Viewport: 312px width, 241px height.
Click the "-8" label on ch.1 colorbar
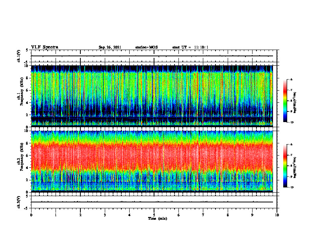[x=291, y=101]
